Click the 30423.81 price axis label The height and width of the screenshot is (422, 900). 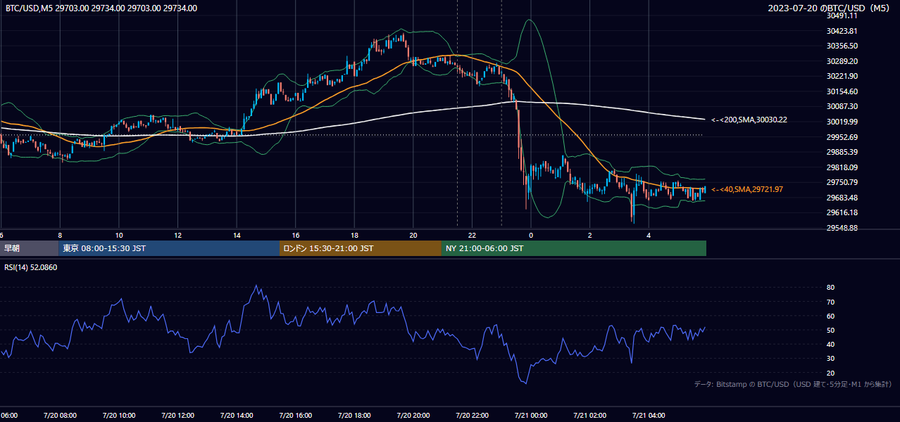(x=842, y=31)
